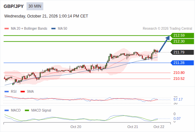195x132 pixels.
Task: Click the '9MA' legend label
Action: tap(30, 92)
